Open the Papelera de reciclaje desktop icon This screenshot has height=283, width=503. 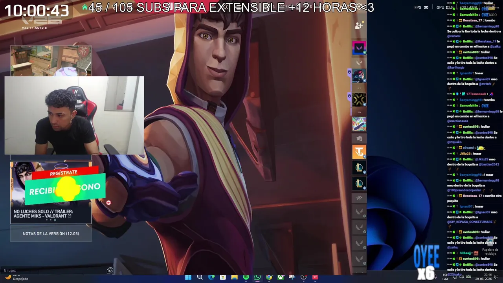(x=490, y=246)
